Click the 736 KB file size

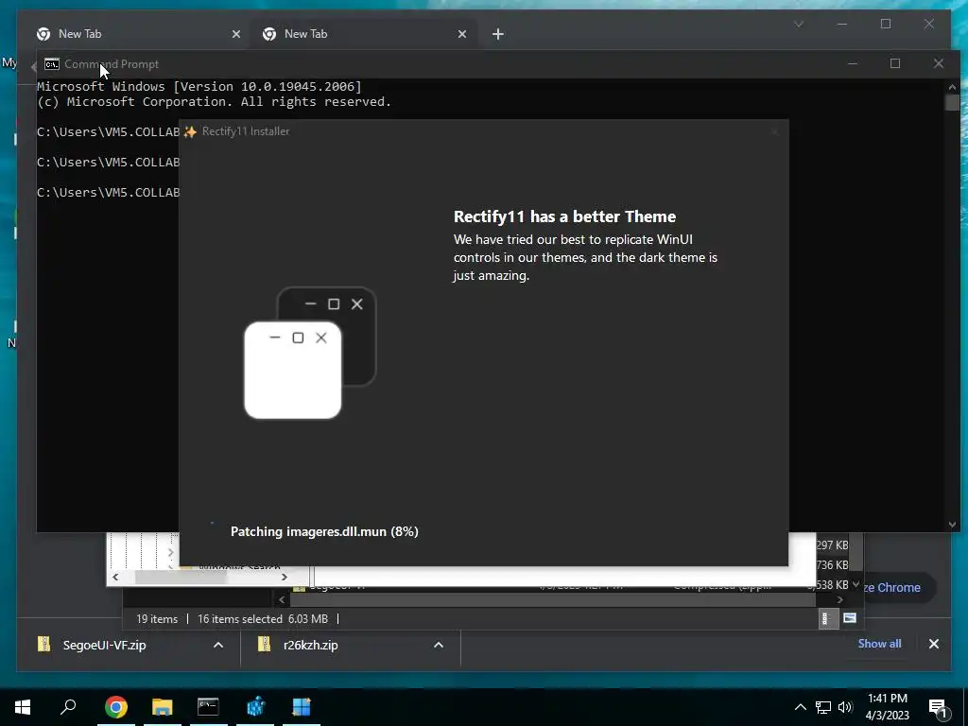pos(832,565)
